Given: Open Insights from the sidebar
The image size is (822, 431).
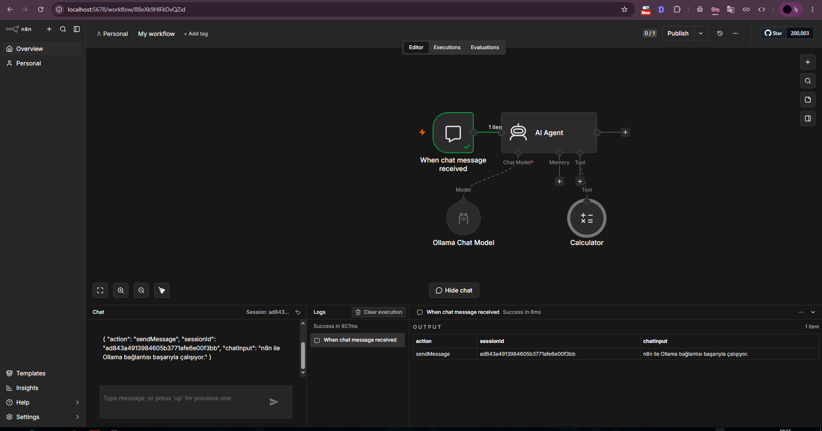Looking at the screenshot, I should [x=42, y=388].
